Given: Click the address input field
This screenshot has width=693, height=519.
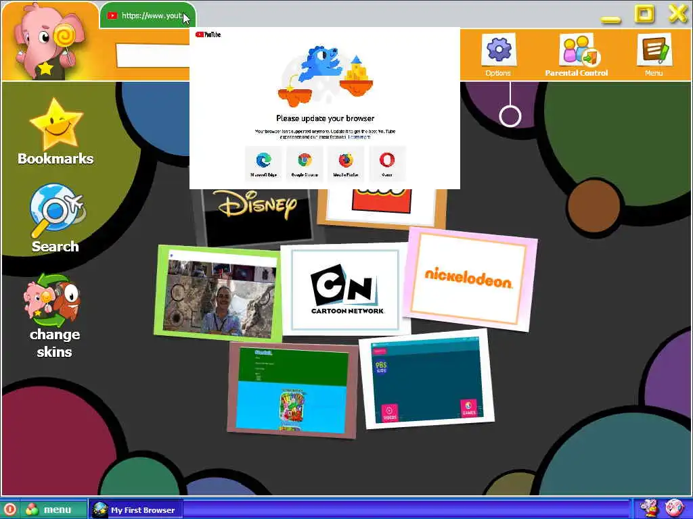Looking at the screenshot, I should click(x=153, y=55).
